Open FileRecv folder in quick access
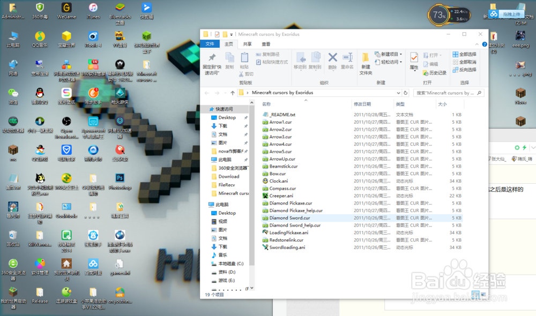Image resolution: width=536 pixels, height=316 pixels. tap(223, 185)
